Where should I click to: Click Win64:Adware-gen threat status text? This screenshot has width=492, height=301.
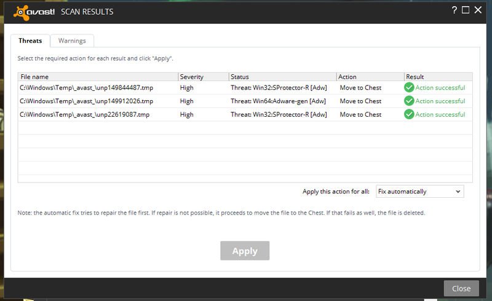(x=279, y=101)
